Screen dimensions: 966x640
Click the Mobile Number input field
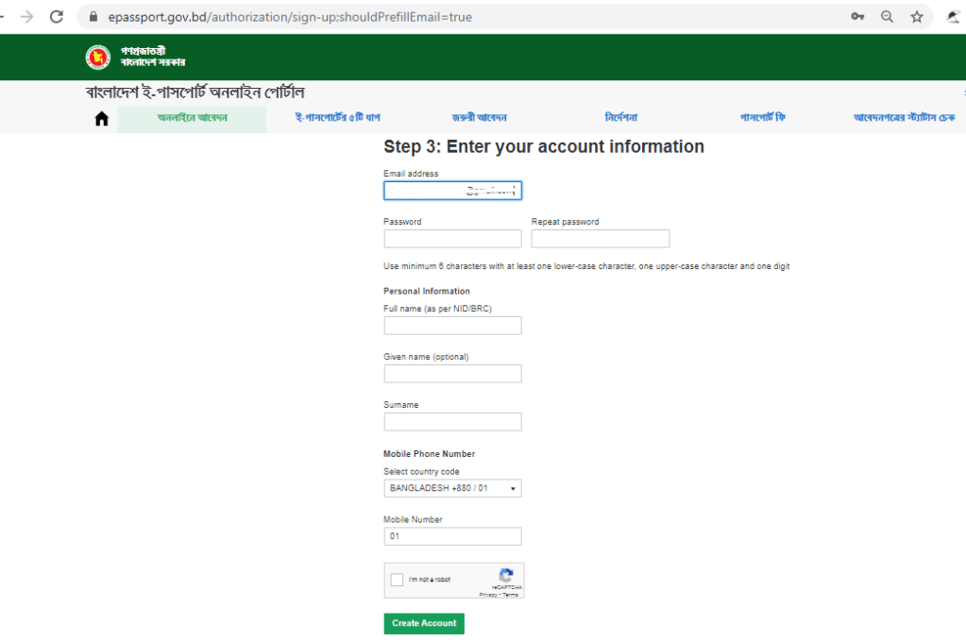click(452, 536)
